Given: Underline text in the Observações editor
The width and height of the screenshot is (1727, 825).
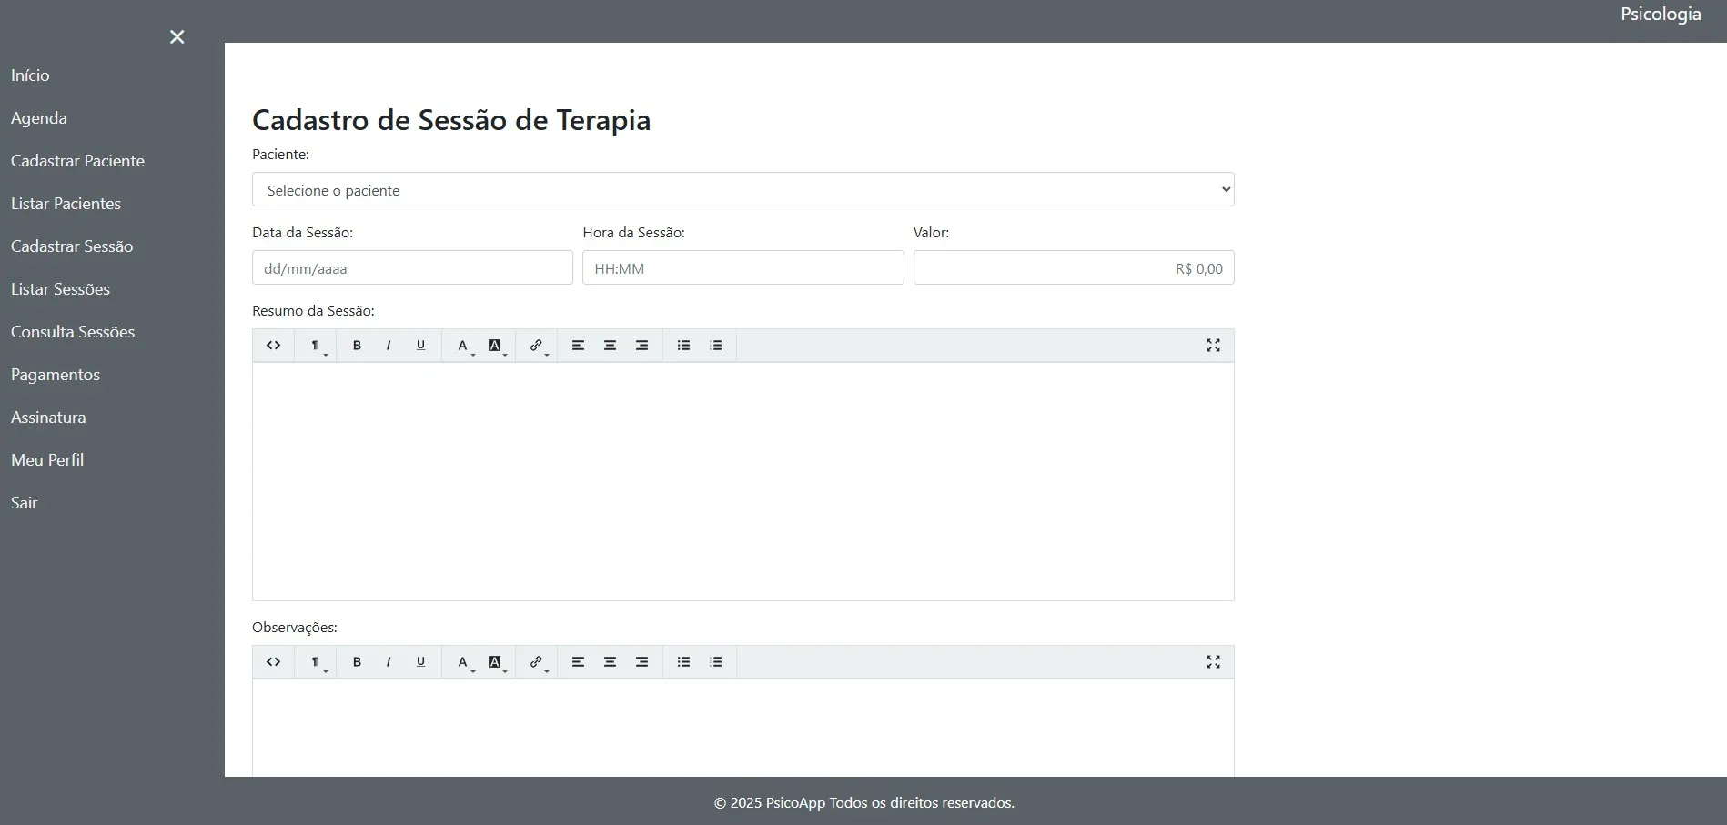Looking at the screenshot, I should [419, 662].
